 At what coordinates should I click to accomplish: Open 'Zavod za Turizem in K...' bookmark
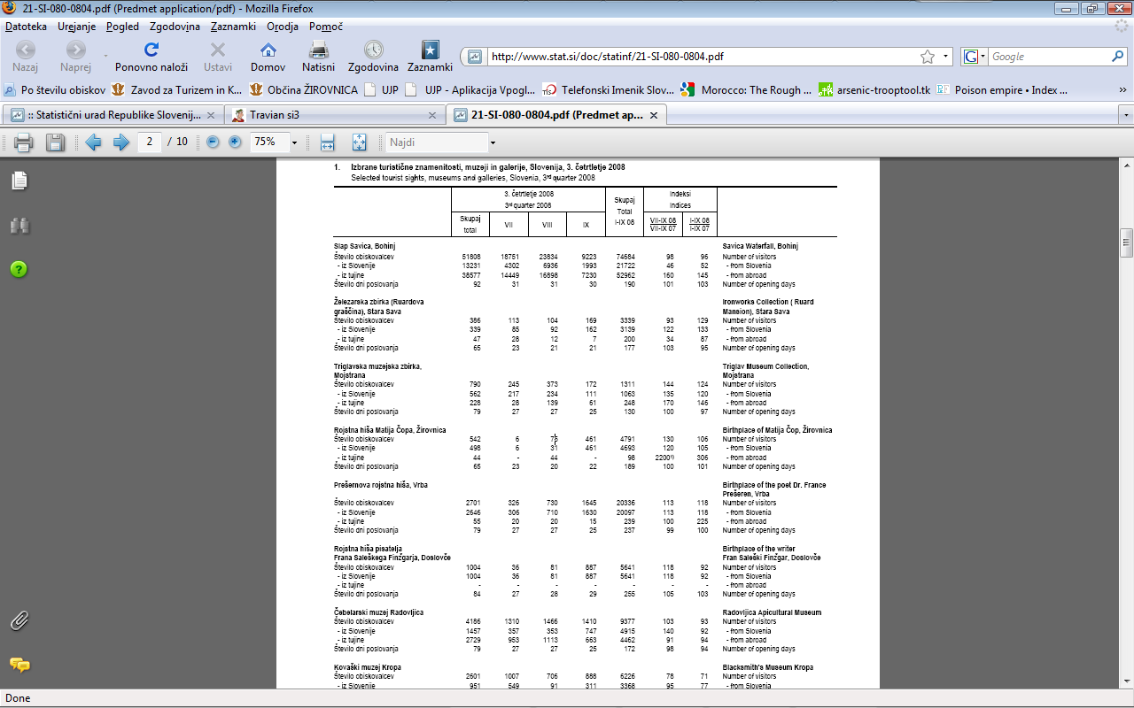tap(176, 89)
